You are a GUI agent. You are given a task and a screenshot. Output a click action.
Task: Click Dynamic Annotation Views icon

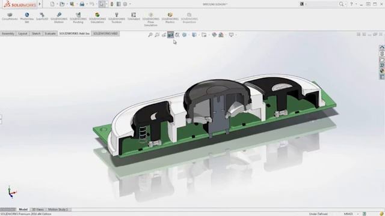click(177, 35)
